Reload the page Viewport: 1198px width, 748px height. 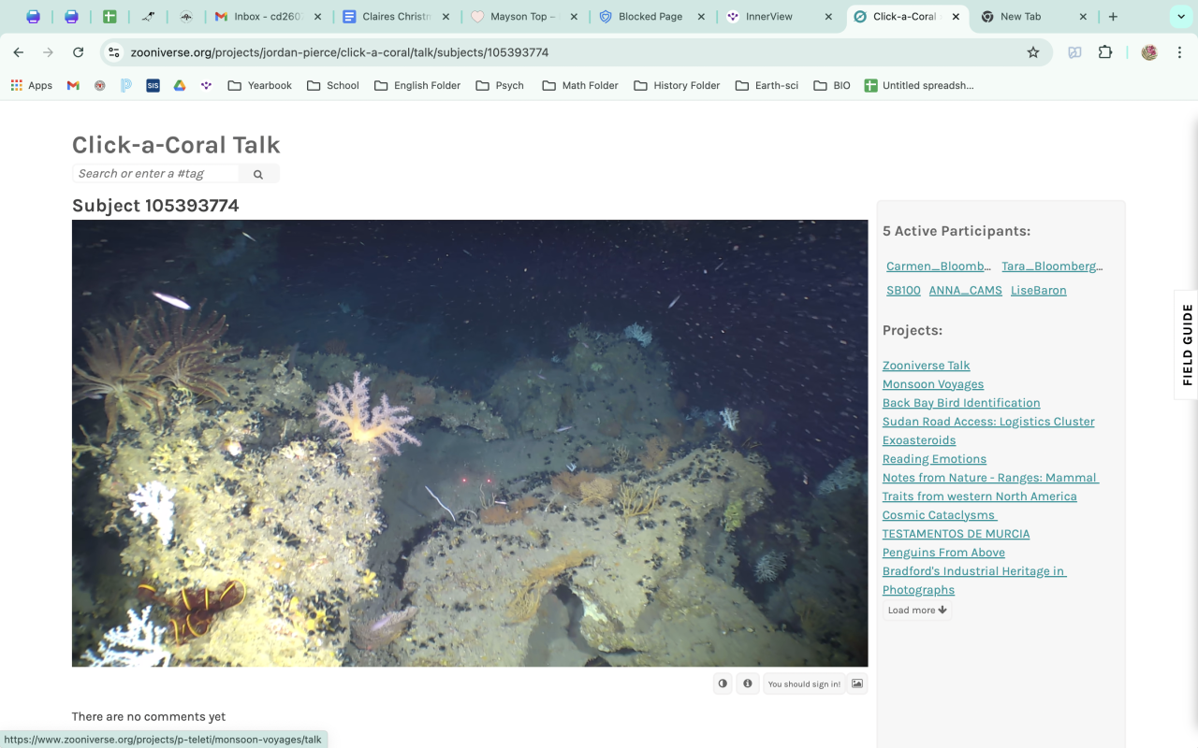click(x=78, y=52)
